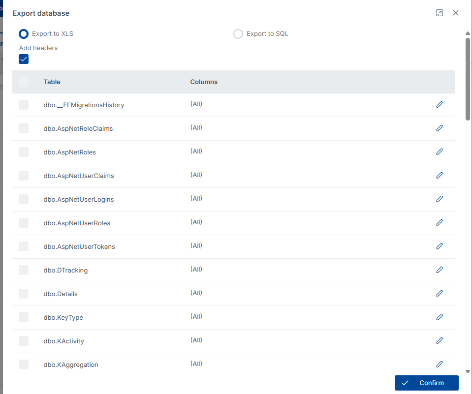Close the Export database dialog
This screenshot has height=394, width=472.
[455, 13]
